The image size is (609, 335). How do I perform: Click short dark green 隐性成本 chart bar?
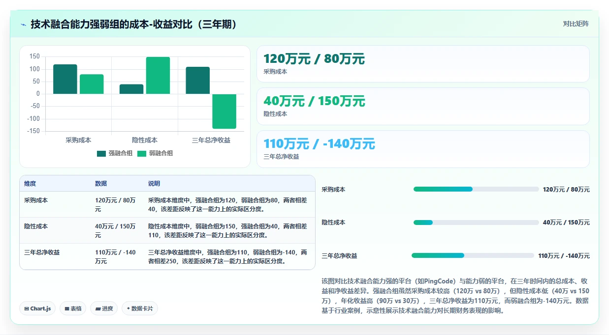(131, 89)
